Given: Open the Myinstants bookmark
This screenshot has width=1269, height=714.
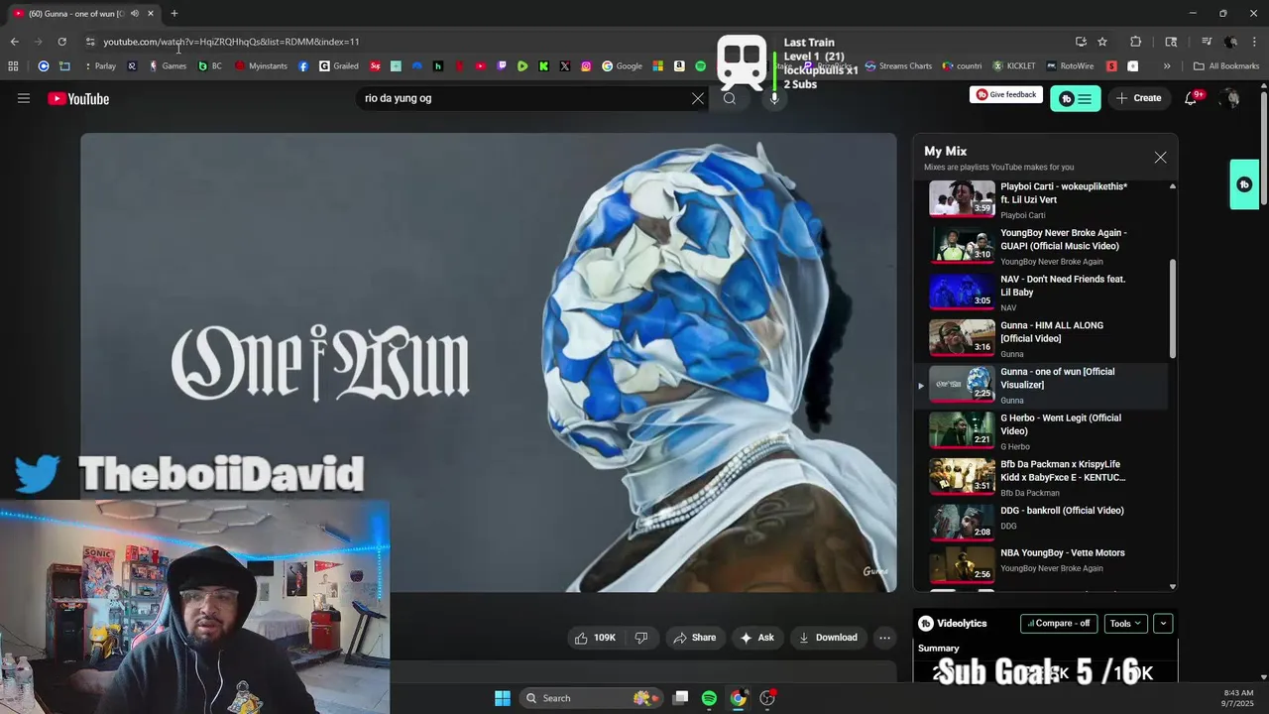Looking at the screenshot, I should pyautogui.click(x=262, y=66).
